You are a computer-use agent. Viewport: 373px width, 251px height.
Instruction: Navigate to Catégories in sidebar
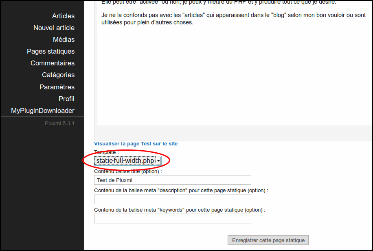(x=58, y=75)
